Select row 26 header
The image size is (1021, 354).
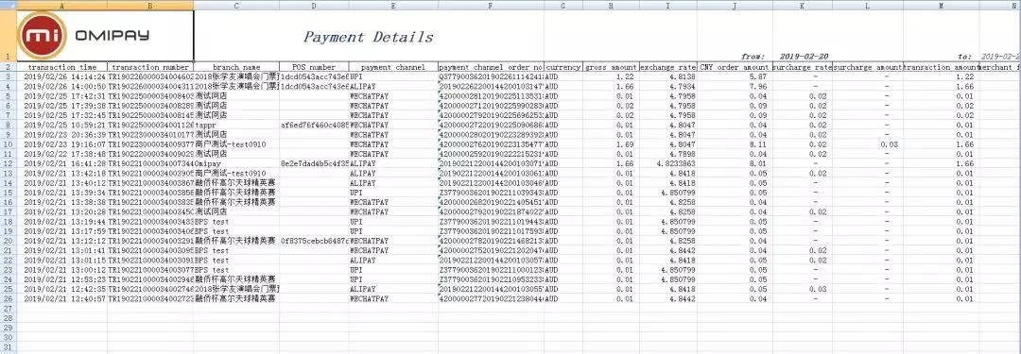click(8, 299)
